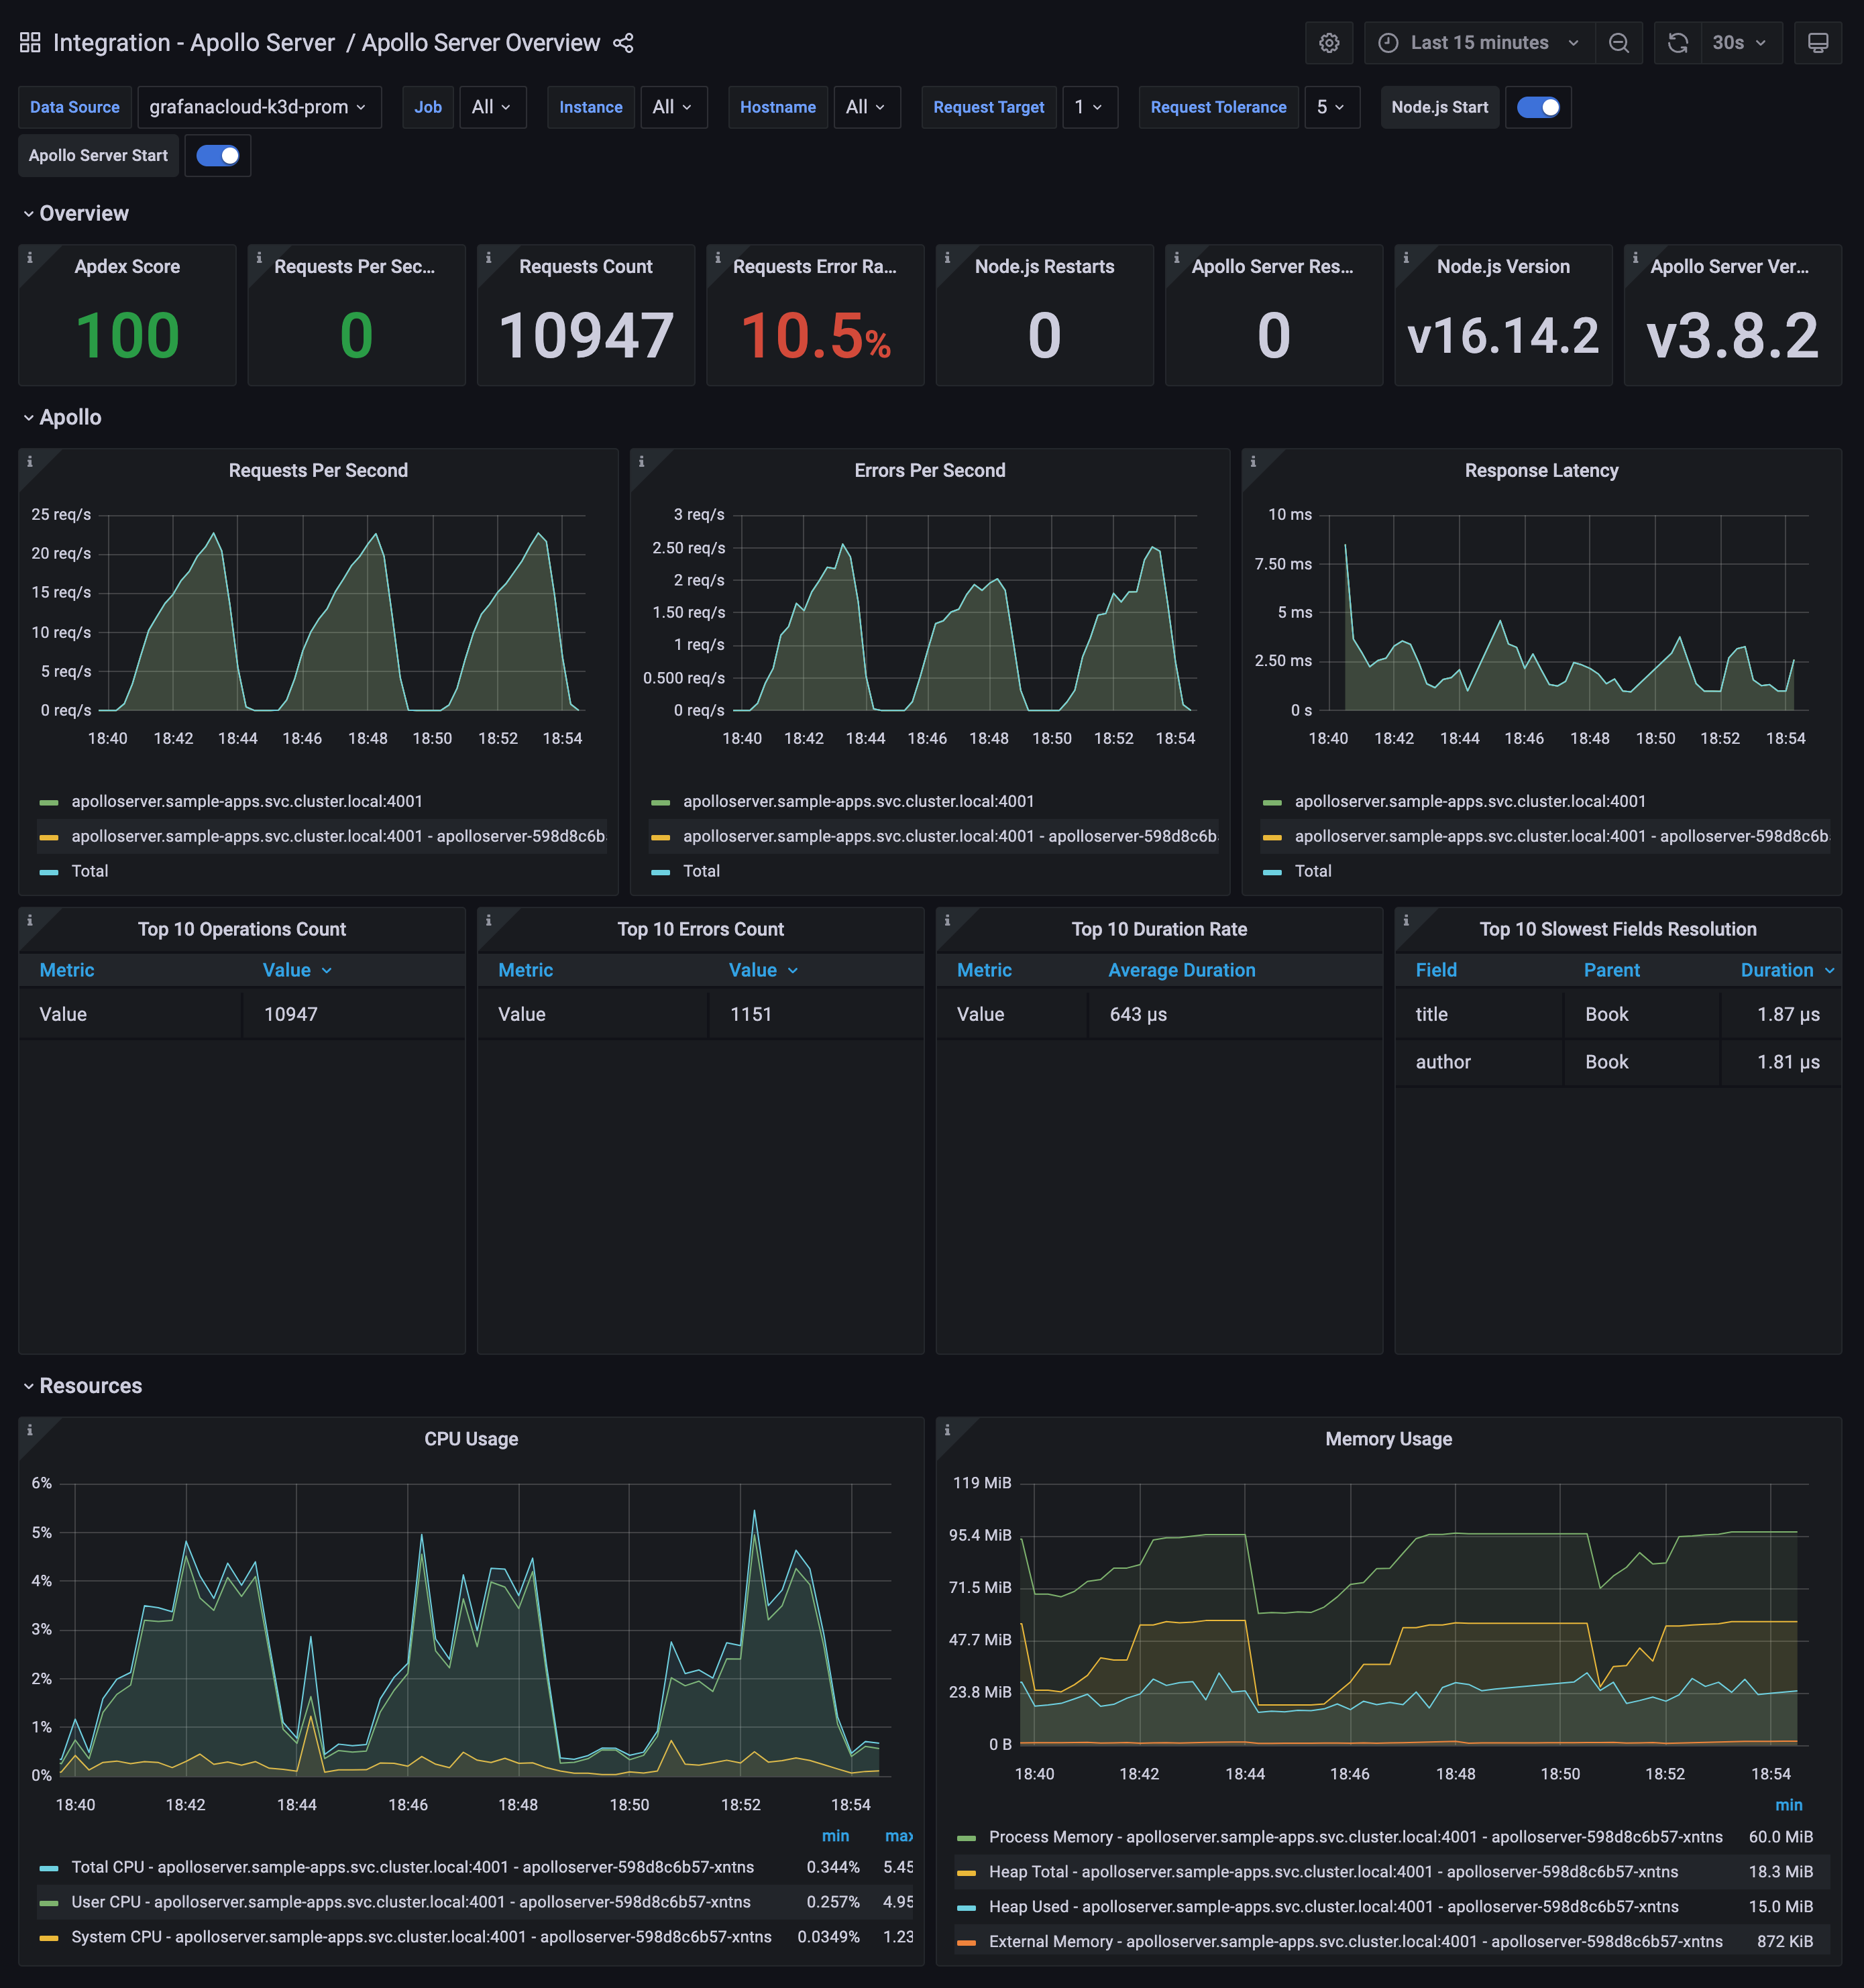Open the Response Latency panel title menu
Screen dimensions: 1864x1988
click(x=1541, y=470)
